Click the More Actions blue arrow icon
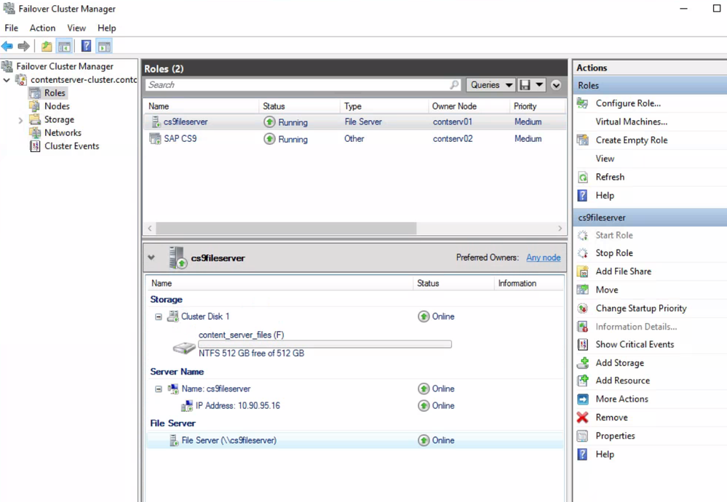 582,399
